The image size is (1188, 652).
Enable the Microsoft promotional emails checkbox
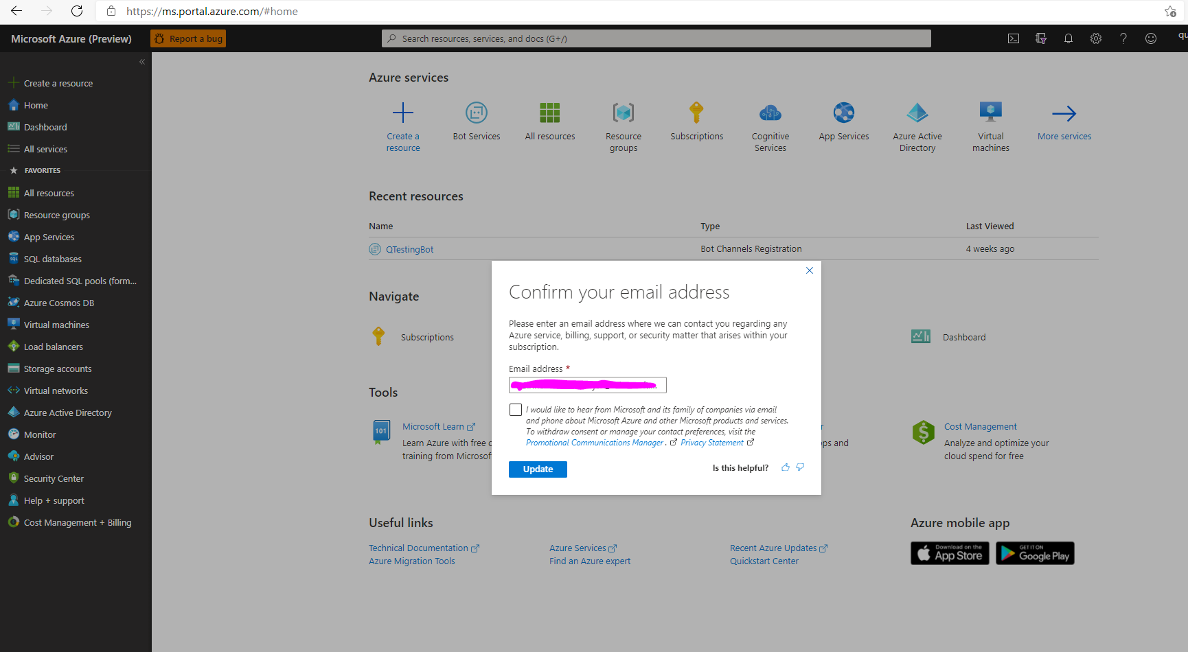coord(515,409)
